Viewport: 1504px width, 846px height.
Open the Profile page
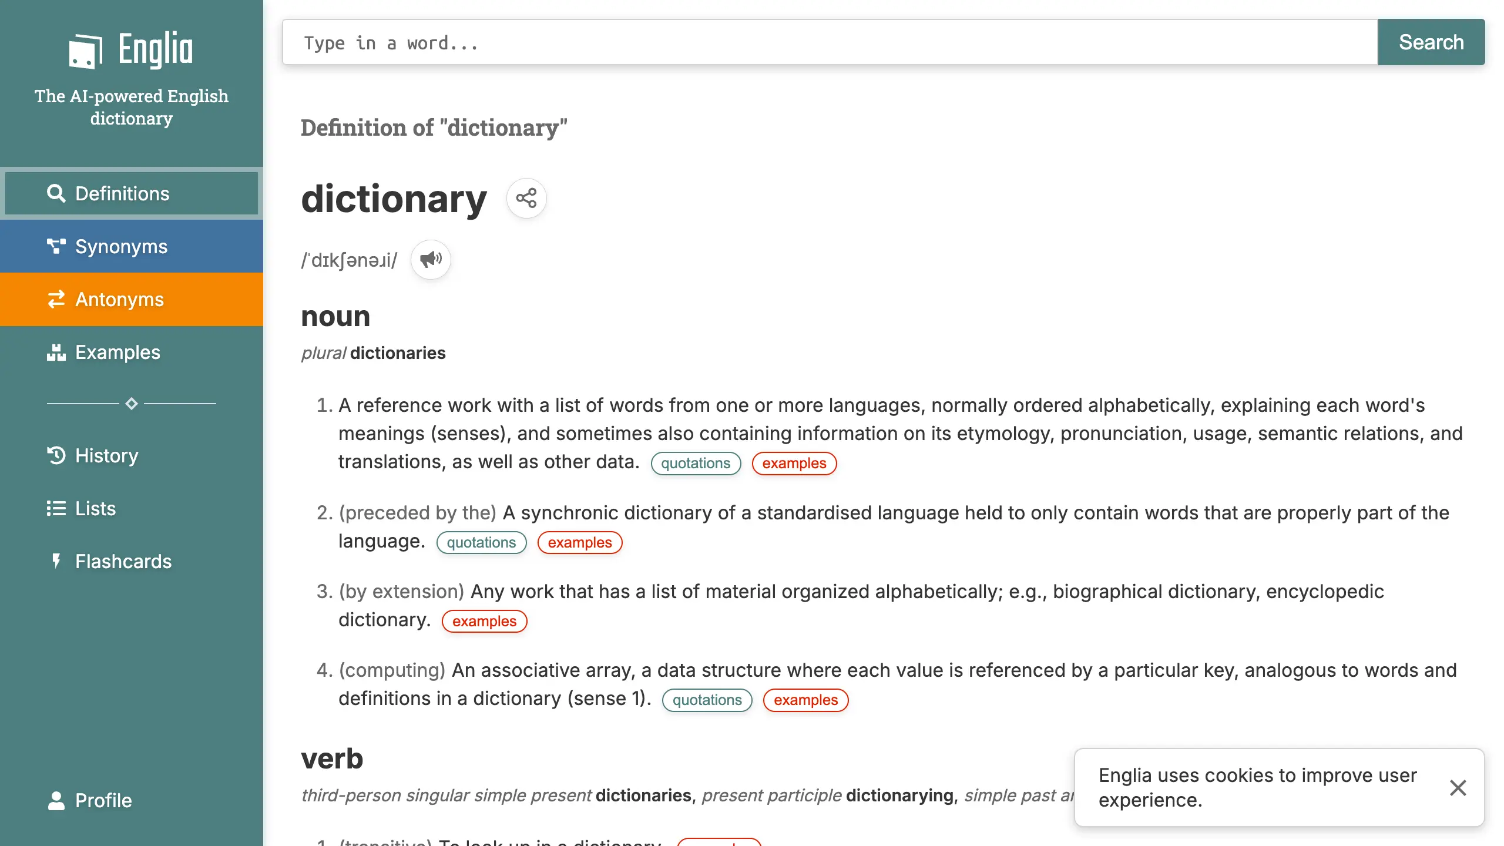[x=103, y=800]
